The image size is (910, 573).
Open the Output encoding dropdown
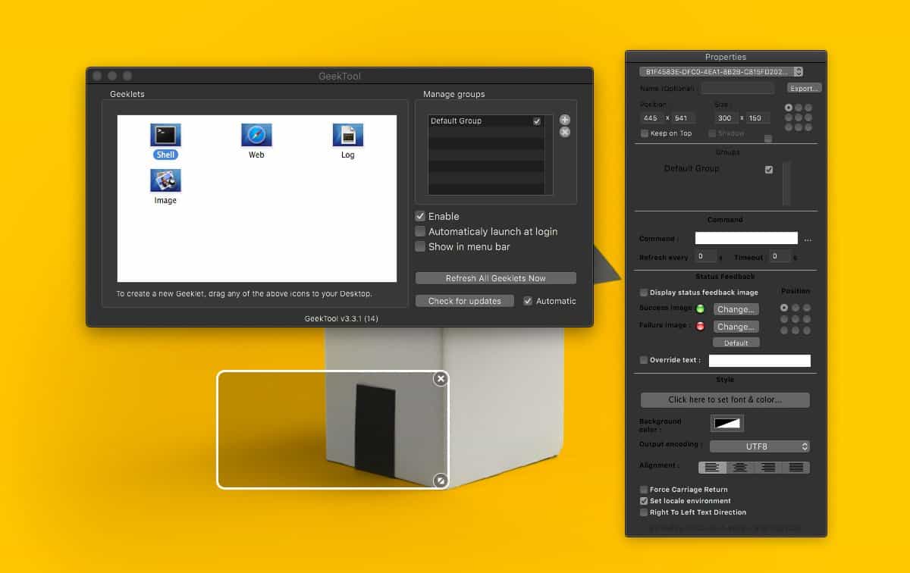(x=758, y=446)
